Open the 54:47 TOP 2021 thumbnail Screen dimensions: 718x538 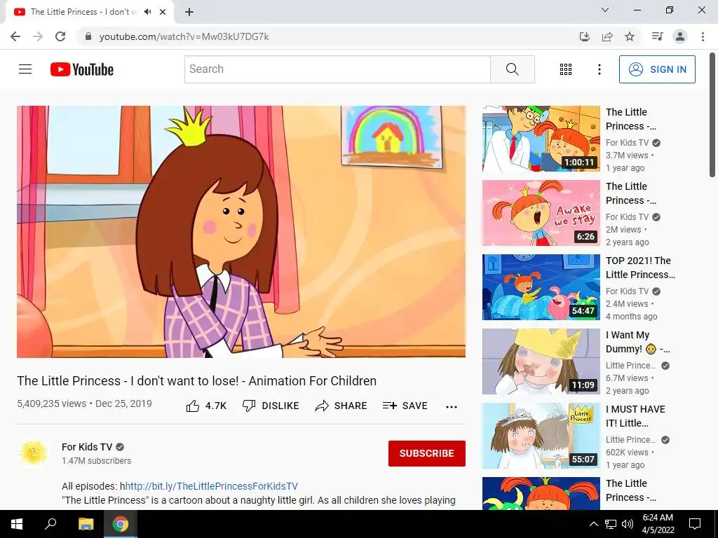[x=541, y=287]
